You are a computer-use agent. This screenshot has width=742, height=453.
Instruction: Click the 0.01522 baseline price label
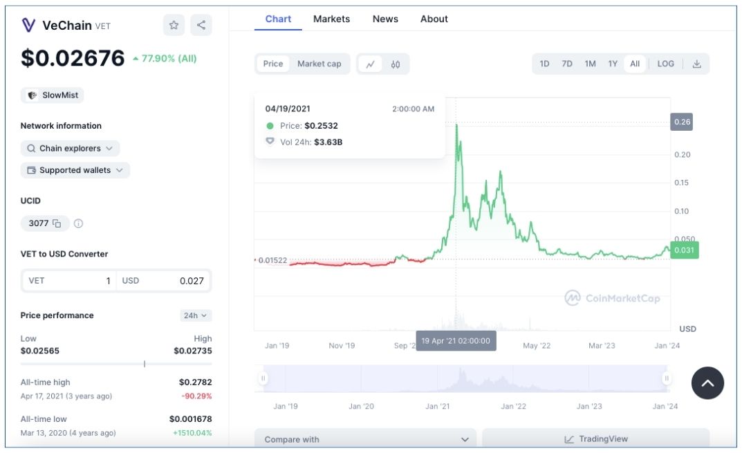272,260
